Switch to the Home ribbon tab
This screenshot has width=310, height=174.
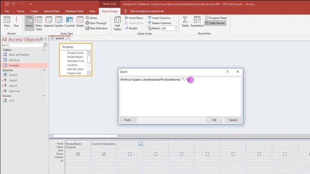click(x=20, y=11)
